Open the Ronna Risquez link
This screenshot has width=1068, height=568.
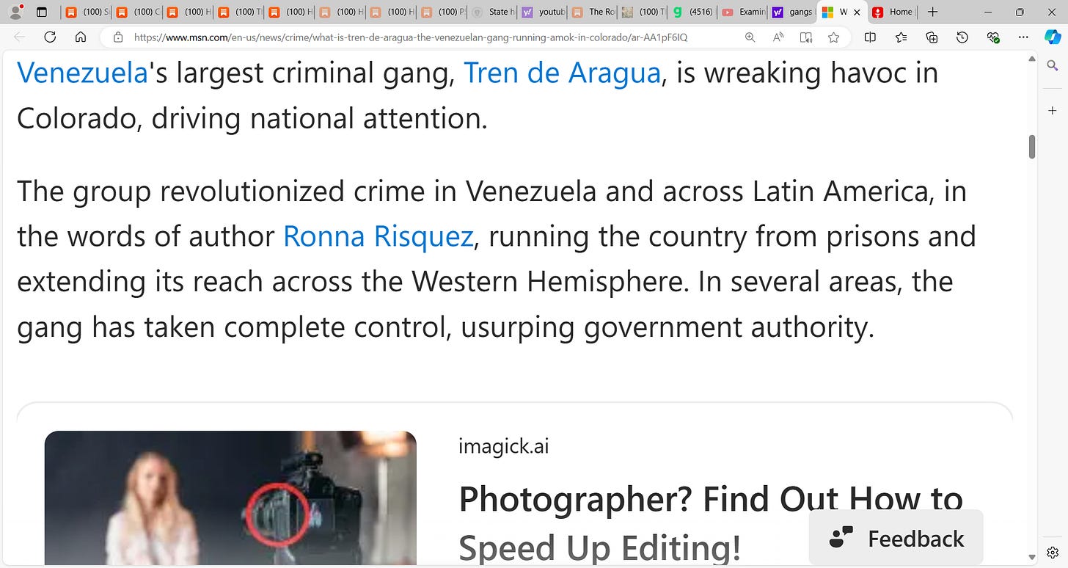(378, 236)
